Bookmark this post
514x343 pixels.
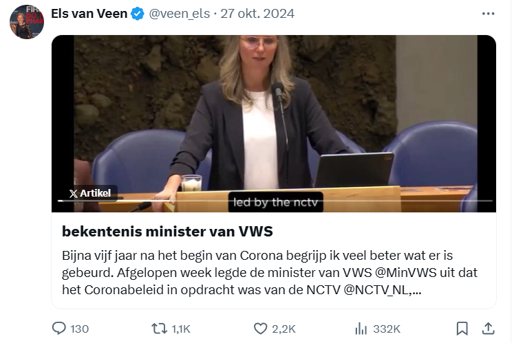click(x=462, y=329)
